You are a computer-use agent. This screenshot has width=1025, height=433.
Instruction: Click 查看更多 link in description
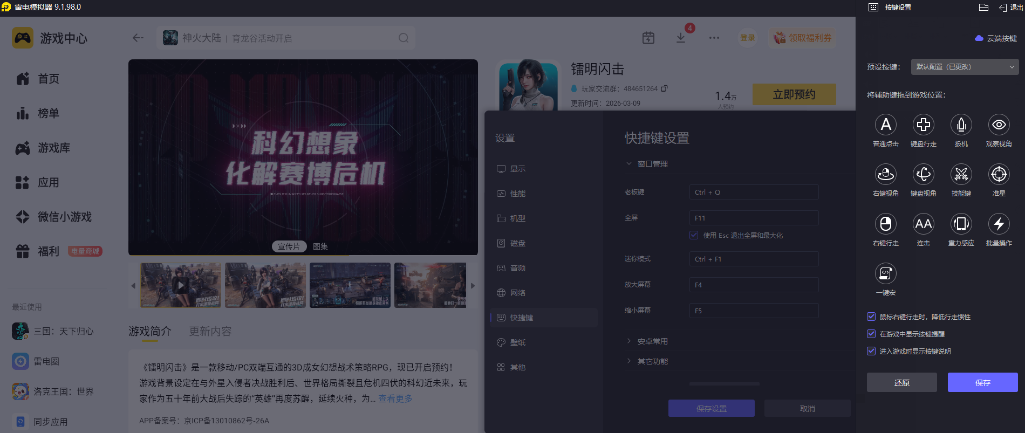[395, 398]
